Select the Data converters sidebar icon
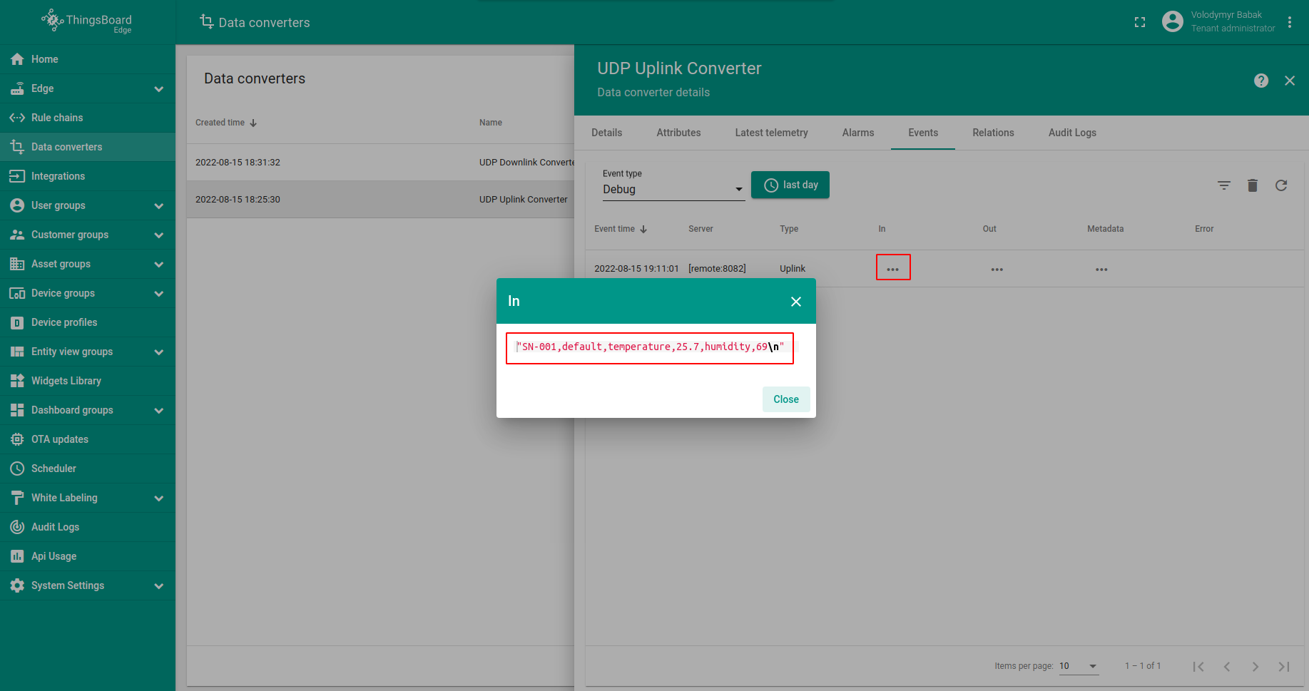This screenshot has width=1309, height=691. point(17,147)
